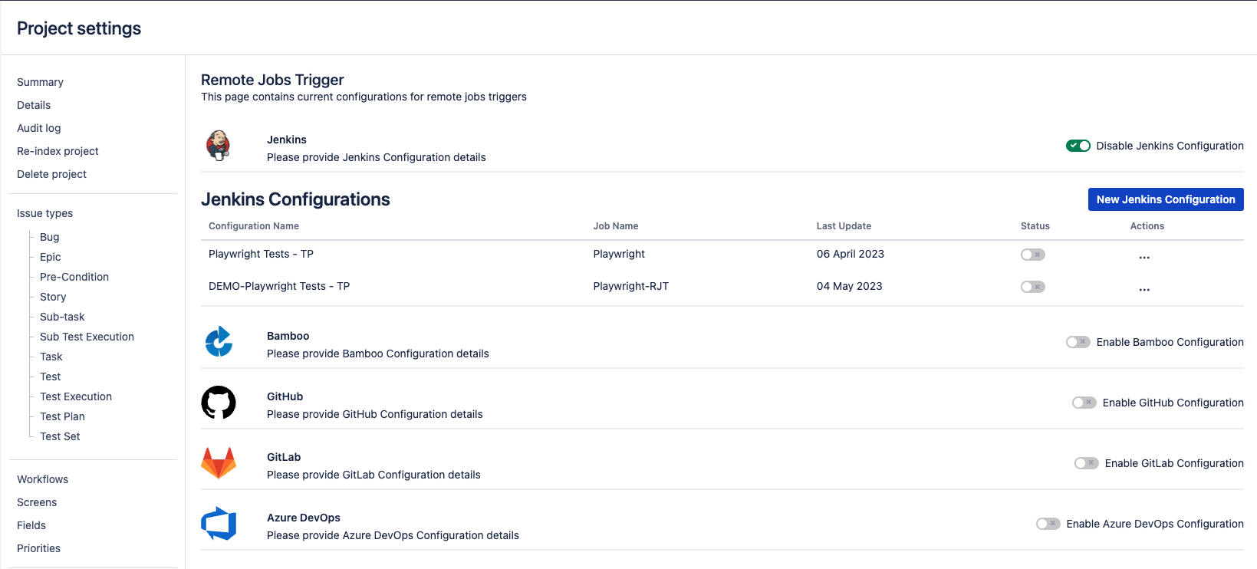This screenshot has width=1257, height=569.
Task: Click Last Update column header
Action: click(x=844, y=226)
